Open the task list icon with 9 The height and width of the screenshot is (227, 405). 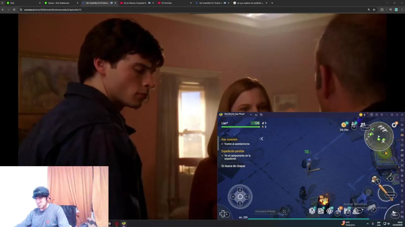coord(321,211)
